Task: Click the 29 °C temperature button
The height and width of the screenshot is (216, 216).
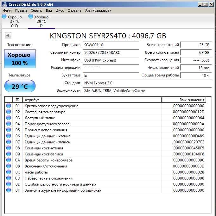Action: pyautogui.click(x=20, y=86)
